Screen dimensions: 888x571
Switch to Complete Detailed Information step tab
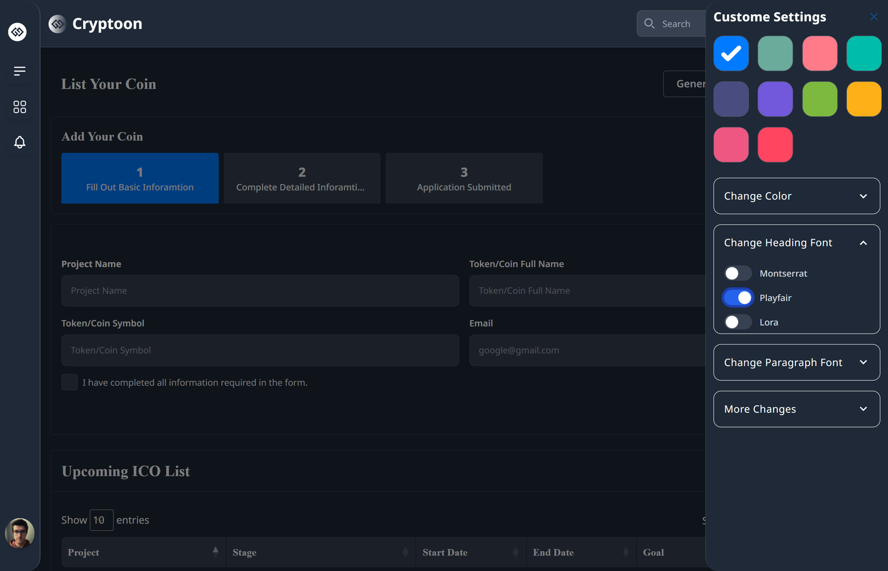tap(301, 178)
